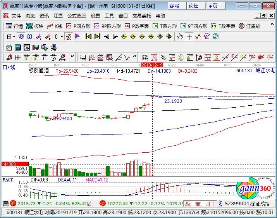The width and height of the screenshot is (277, 218).
Task: Open the 资讯 menu
Action: [44, 16]
